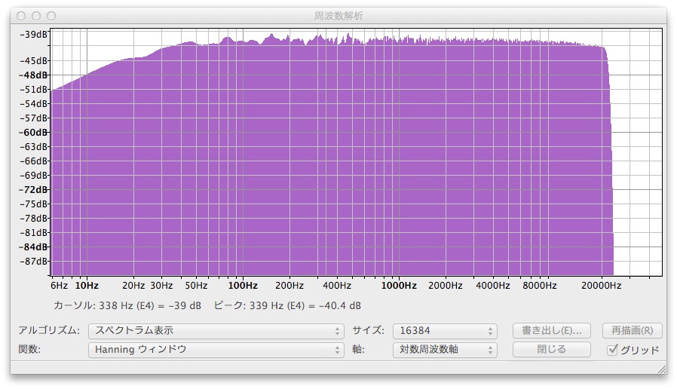Click the 再描画(R) replot button
Image resolution: width=677 pixels, height=389 pixels.
pyautogui.click(x=632, y=331)
